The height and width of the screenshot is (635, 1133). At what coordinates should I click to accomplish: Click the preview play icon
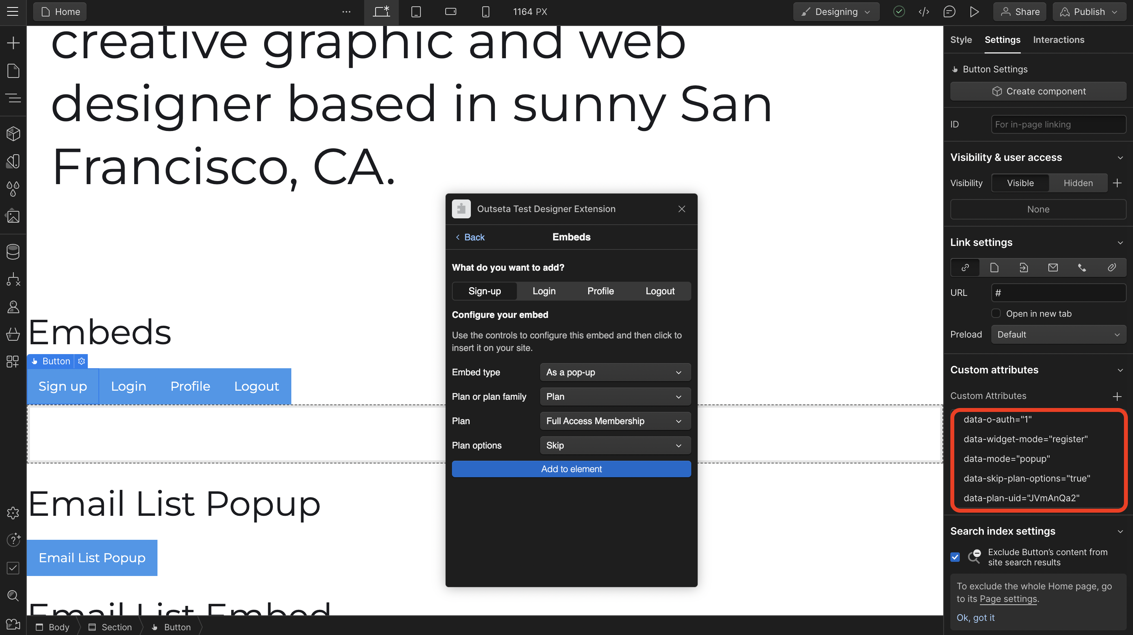click(x=974, y=12)
